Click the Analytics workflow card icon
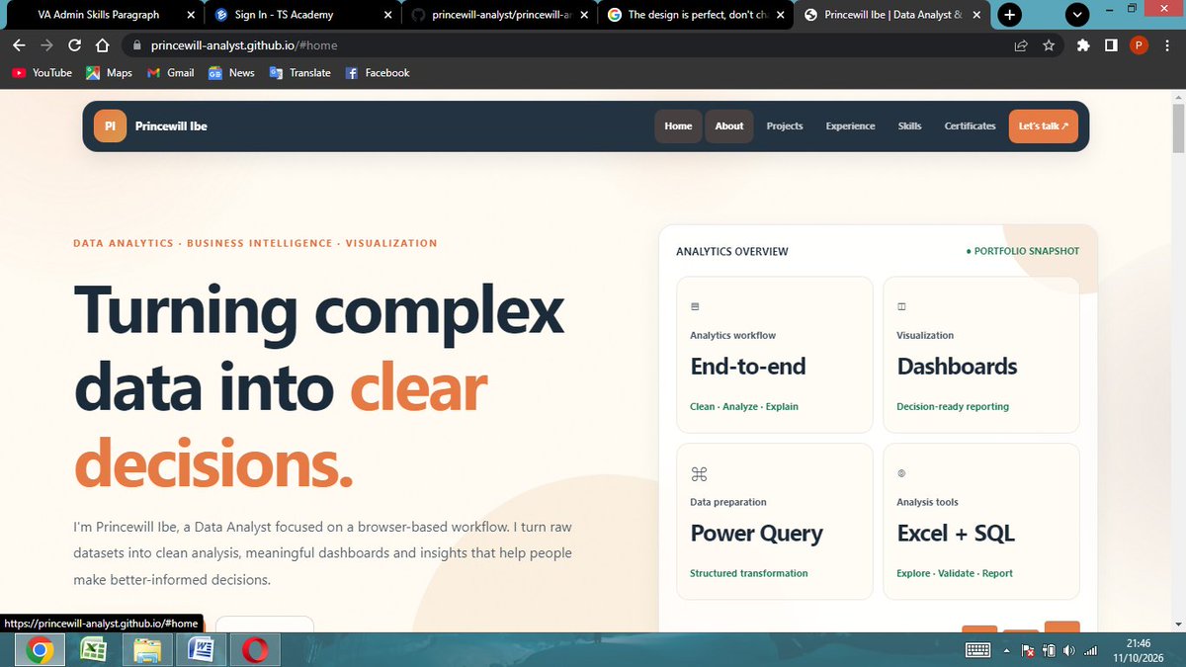1186x667 pixels. (x=695, y=307)
